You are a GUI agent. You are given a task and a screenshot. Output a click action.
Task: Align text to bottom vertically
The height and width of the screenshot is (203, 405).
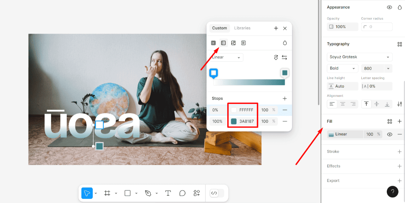(x=387, y=104)
